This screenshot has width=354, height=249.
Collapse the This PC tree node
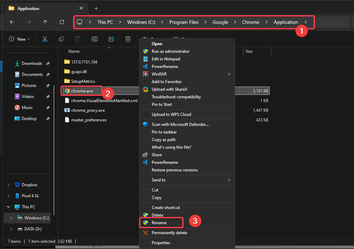point(9,207)
